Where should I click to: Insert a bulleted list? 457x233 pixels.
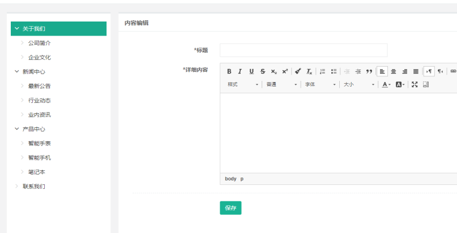click(x=334, y=71)
